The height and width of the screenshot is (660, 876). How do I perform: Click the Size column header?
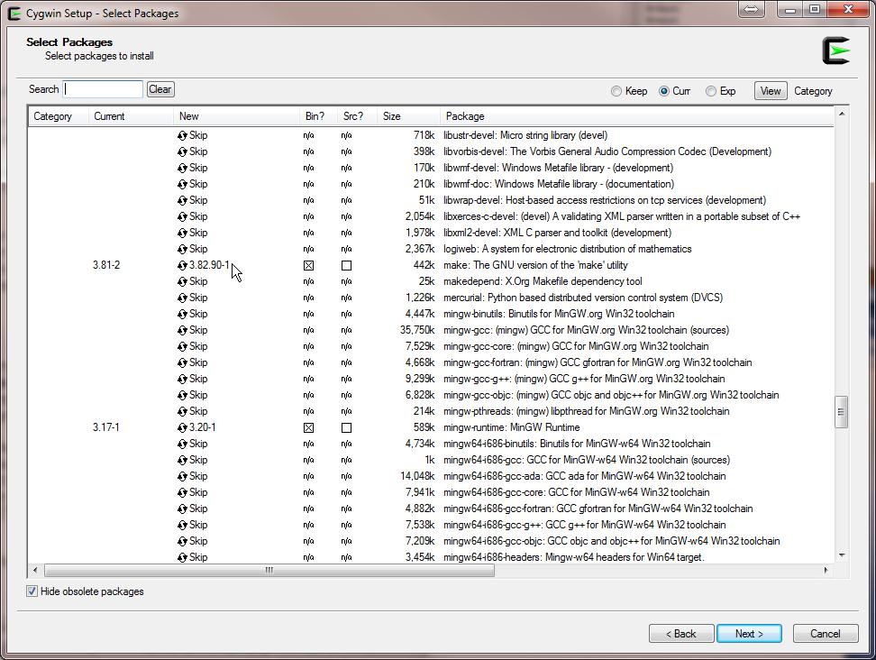(x=408, y=116)
